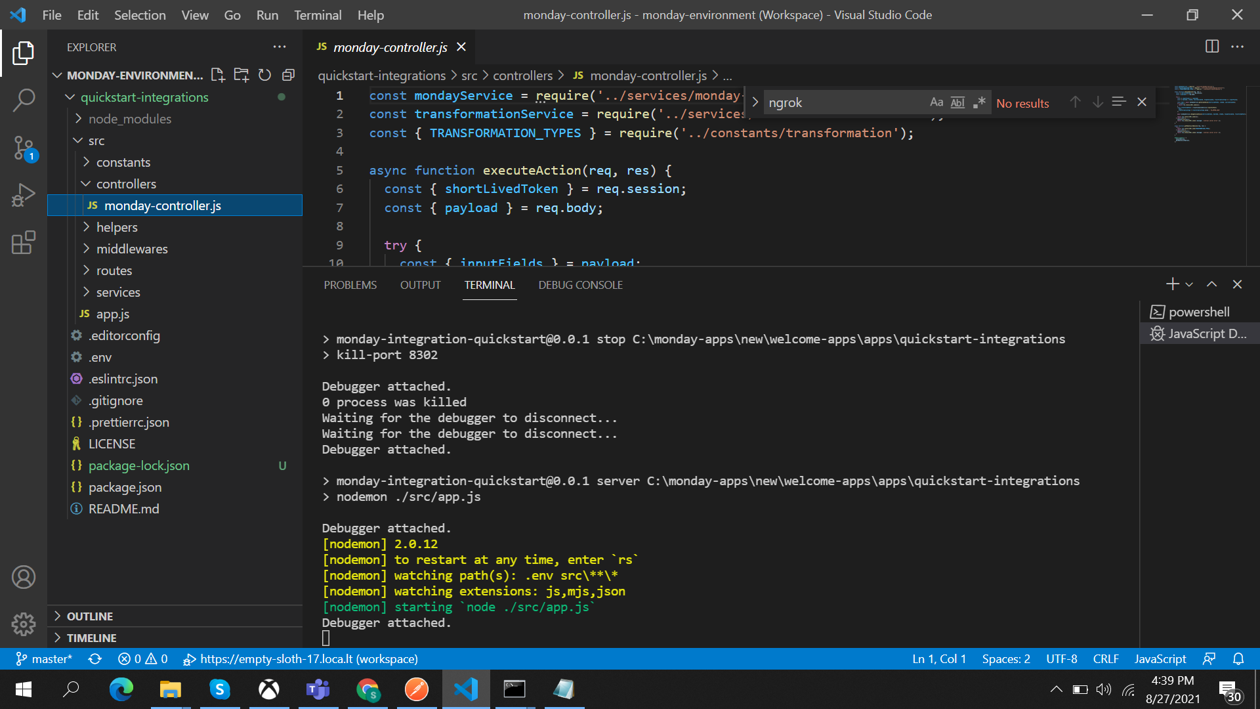Create a new terminal with plus icon

coord(1172,284)
